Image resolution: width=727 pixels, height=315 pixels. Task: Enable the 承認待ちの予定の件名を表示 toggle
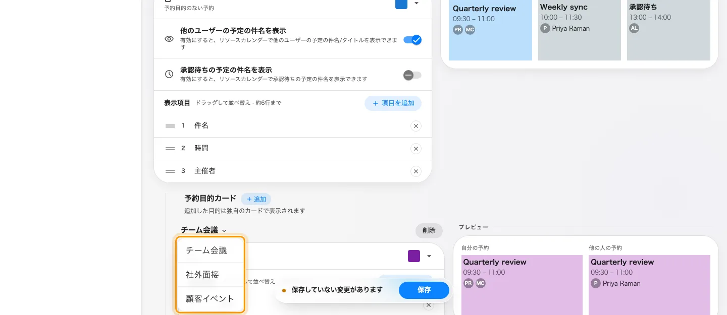coord(412,75)
